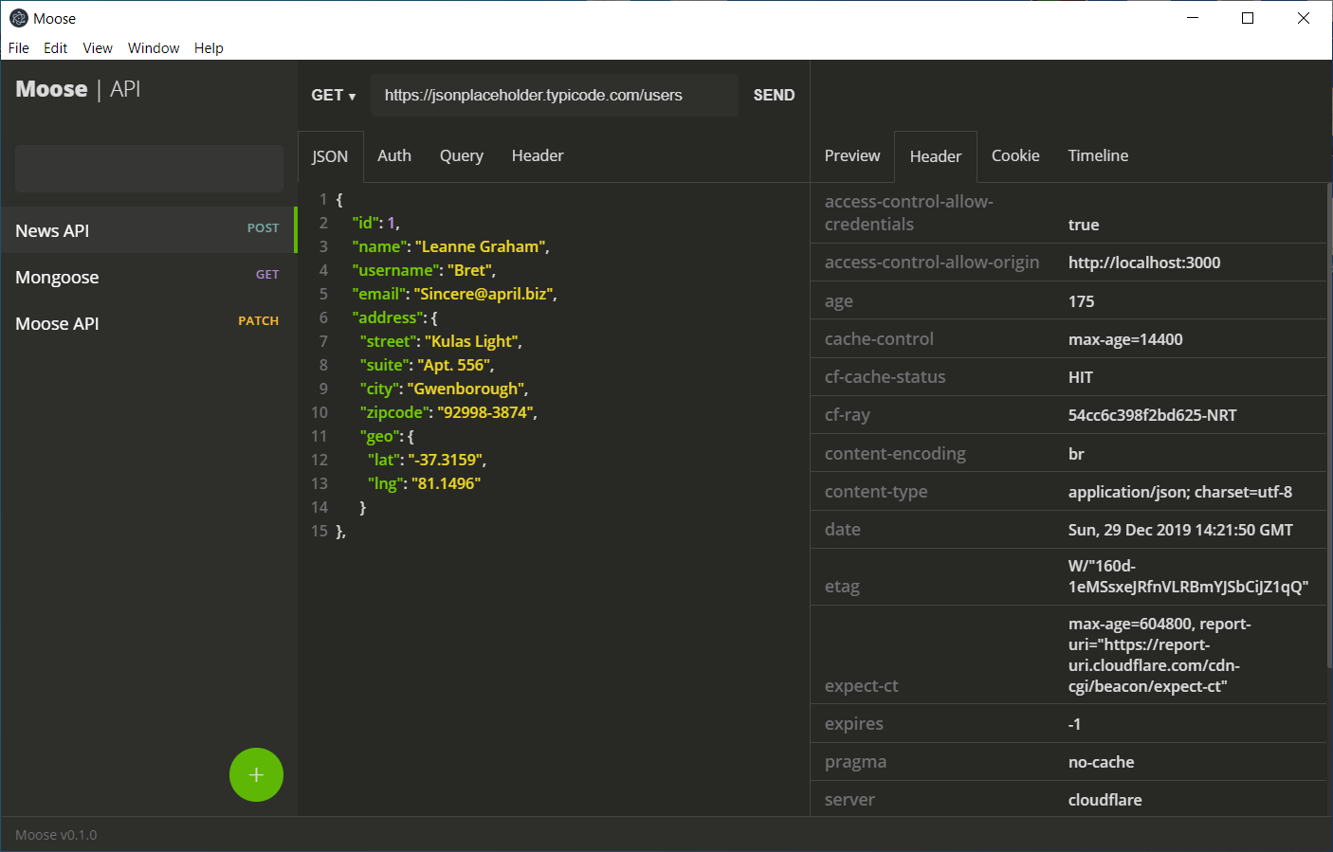Open the File menu
The image size is (1333, 852).
pos(18,48)
